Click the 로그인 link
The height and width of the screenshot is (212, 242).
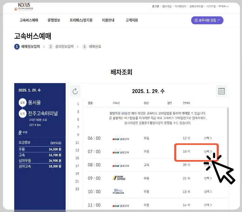[x=156, y=6]
